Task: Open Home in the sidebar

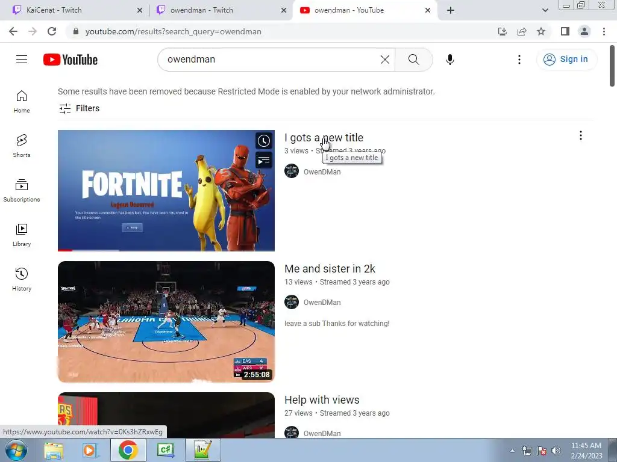Action: [x=22, y=101]
